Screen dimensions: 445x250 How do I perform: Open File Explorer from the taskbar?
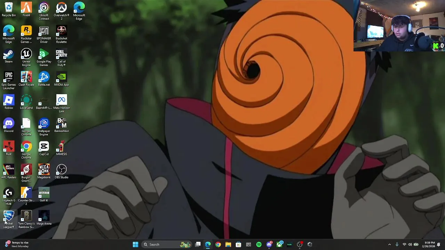(228, 244)
